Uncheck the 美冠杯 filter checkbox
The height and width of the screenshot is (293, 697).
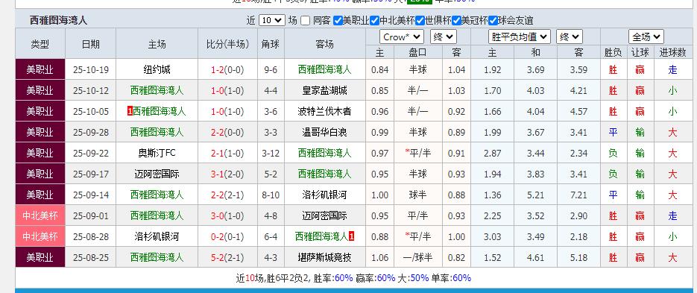click(x=456, y=20)
